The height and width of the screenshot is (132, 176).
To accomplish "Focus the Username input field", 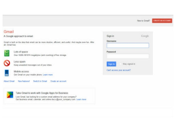I will (128, 45).
